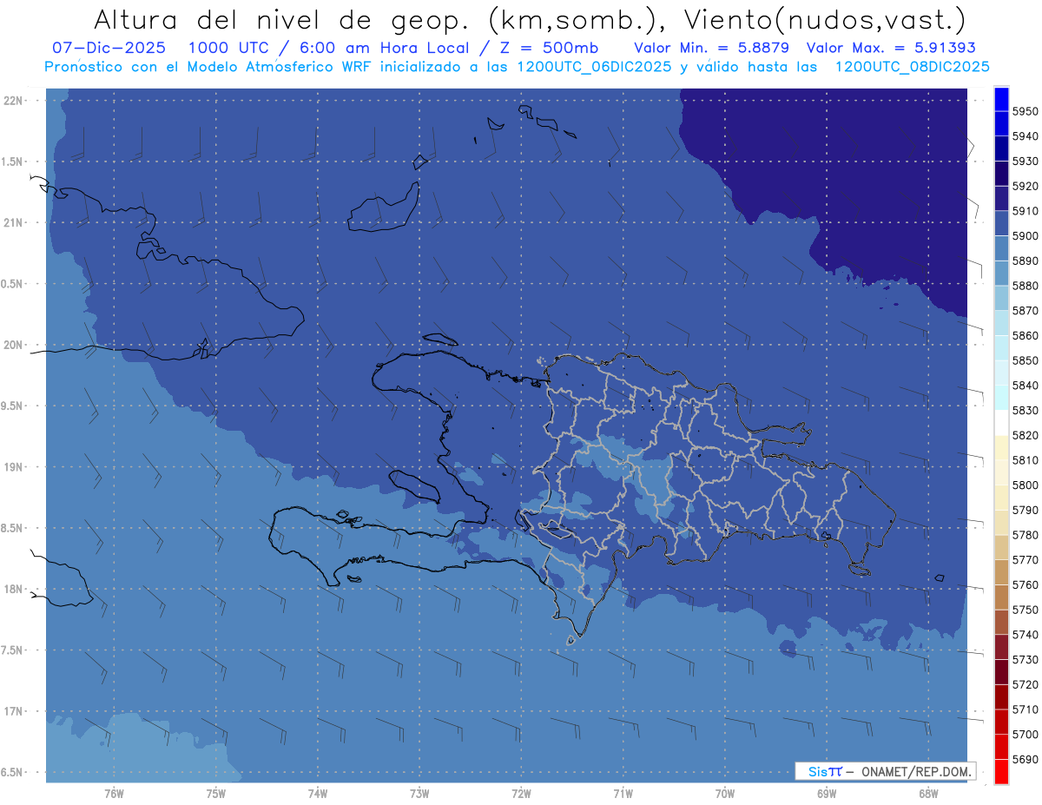Click the latitude label 8.5N

[11, 528]
